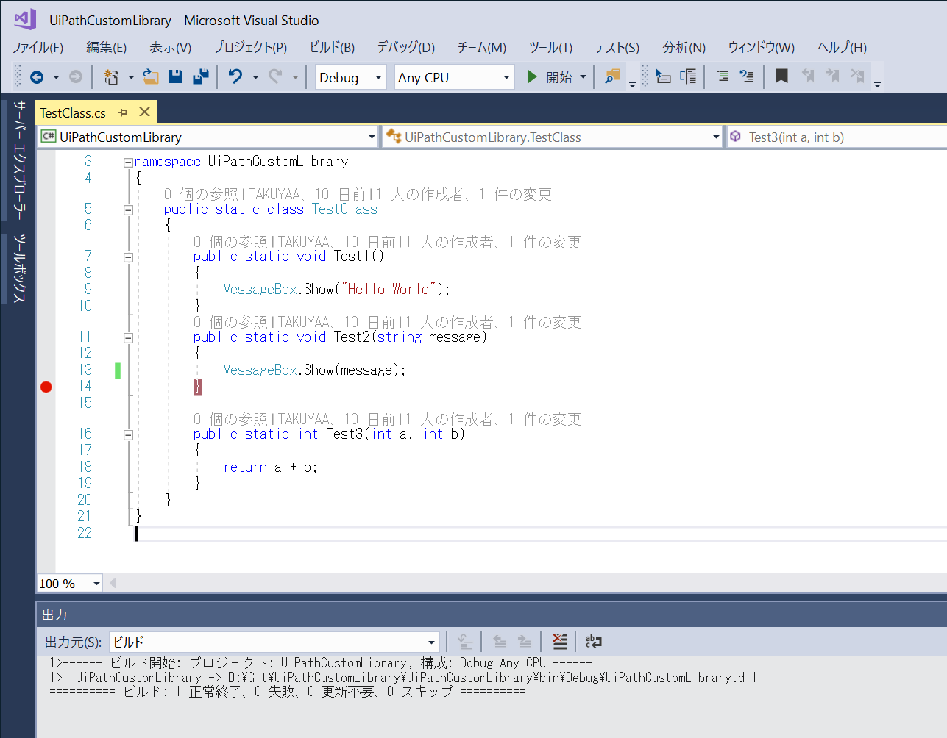Click the New Project toolbar icon

(x=111, y=77)
